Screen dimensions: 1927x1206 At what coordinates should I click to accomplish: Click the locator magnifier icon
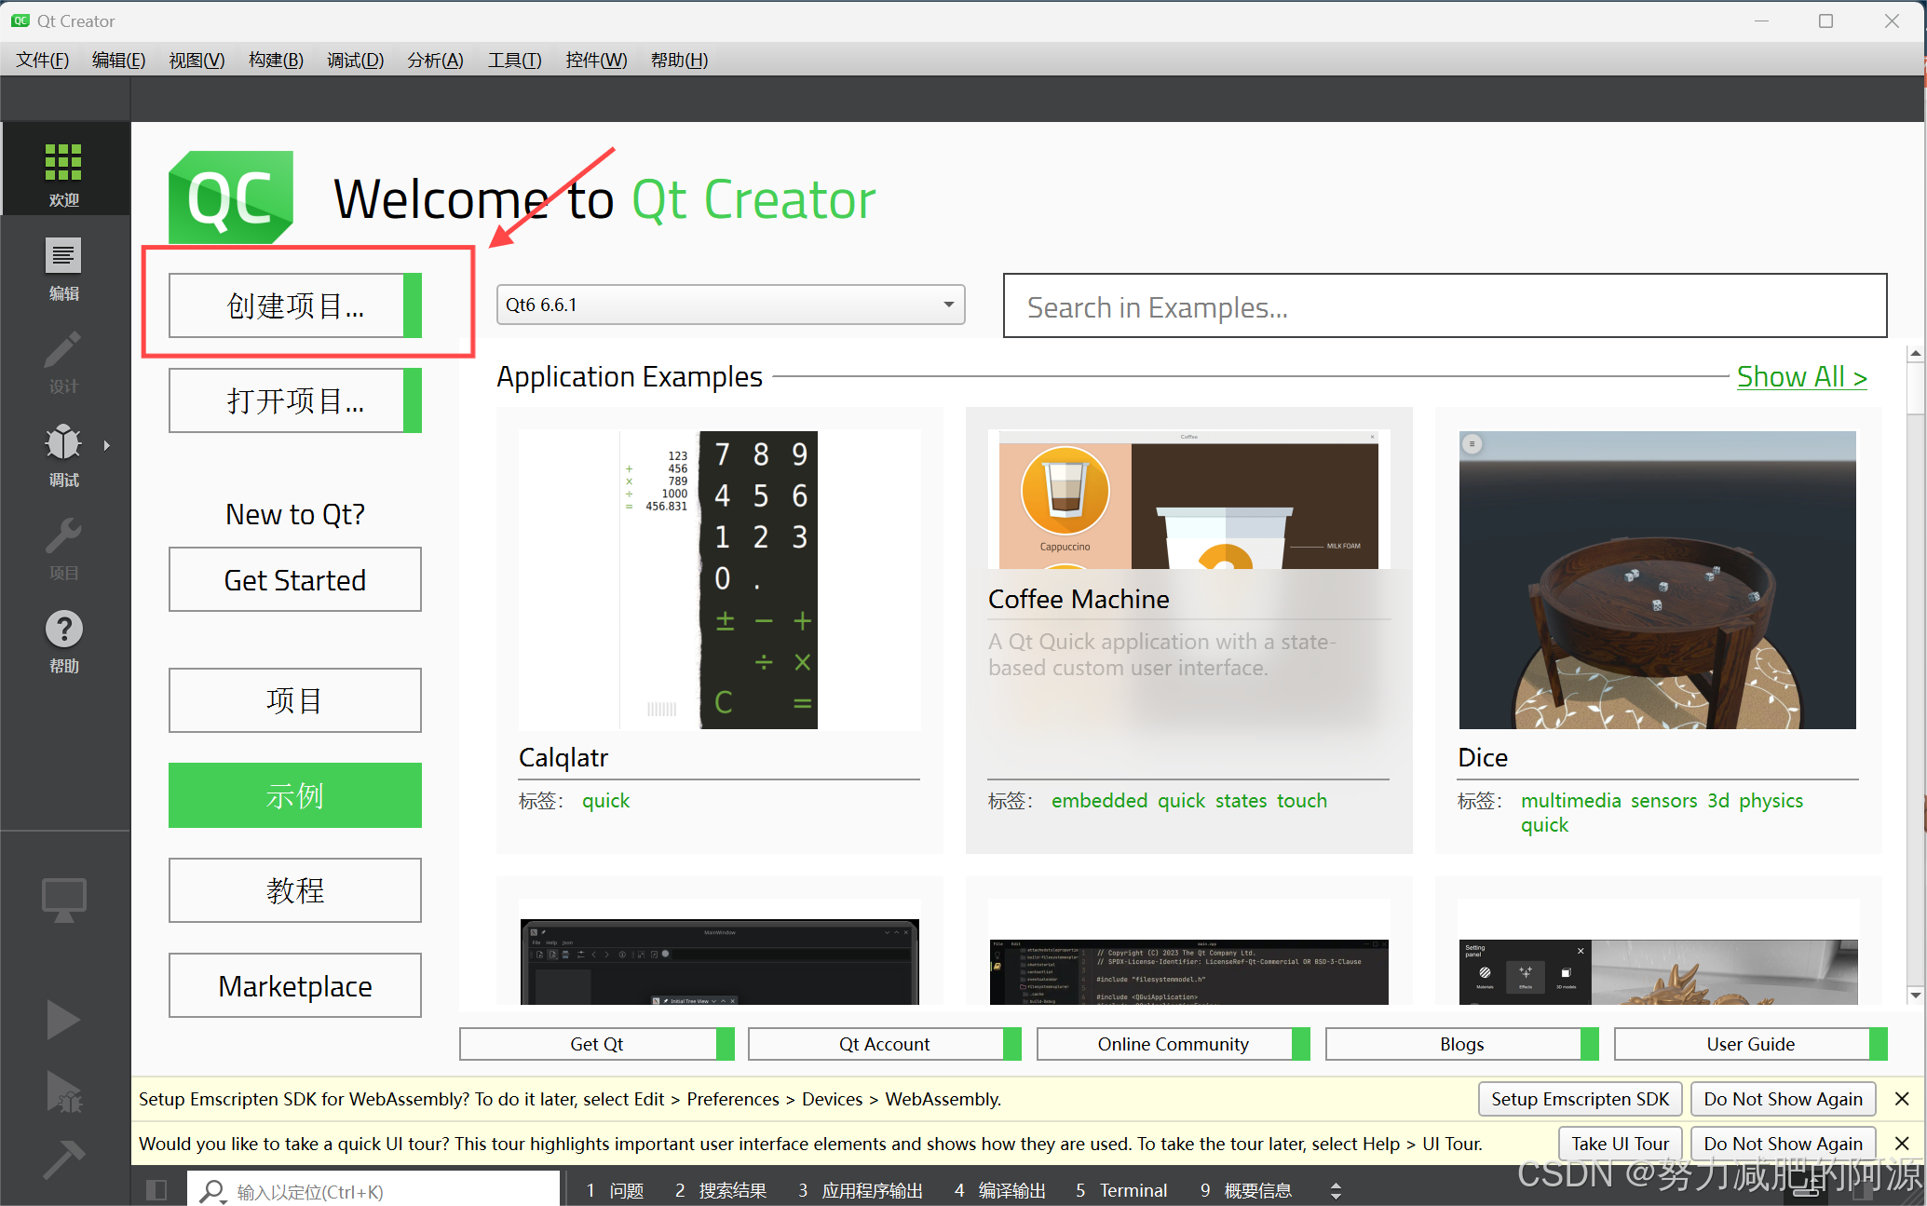213,1191
